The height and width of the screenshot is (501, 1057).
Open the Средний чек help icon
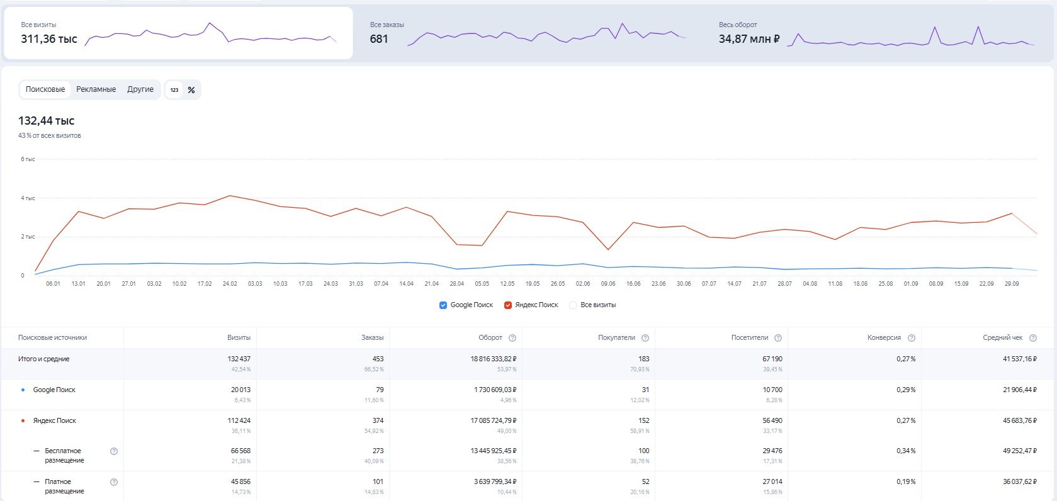1032,338
